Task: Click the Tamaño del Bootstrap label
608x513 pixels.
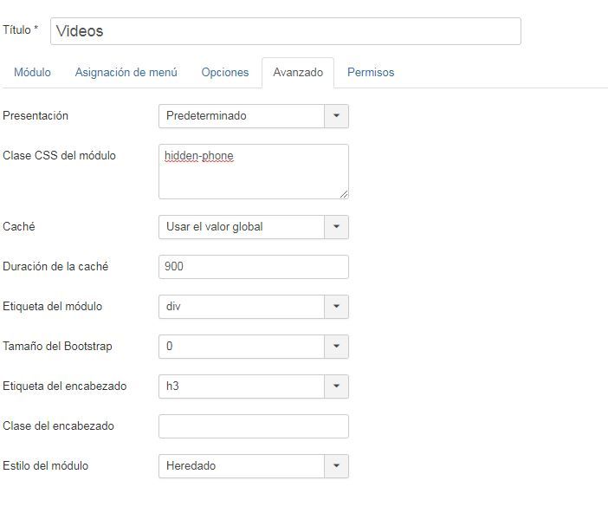Action: click(x=57, y=346)
